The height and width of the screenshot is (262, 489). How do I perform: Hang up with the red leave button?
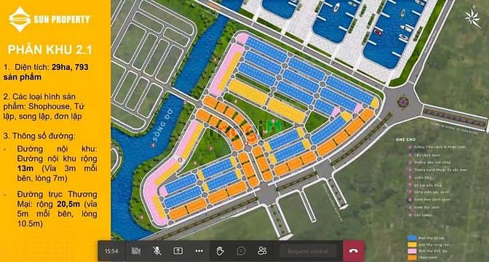[x=354, y=251]
